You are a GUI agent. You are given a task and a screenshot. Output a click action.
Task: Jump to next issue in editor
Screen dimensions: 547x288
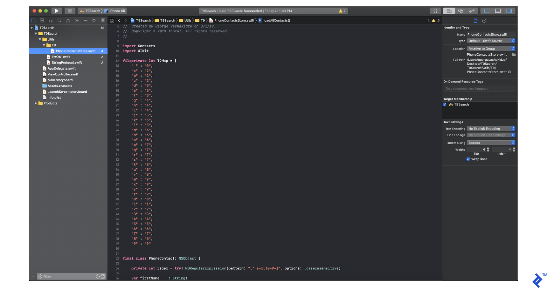coord(438,20)
